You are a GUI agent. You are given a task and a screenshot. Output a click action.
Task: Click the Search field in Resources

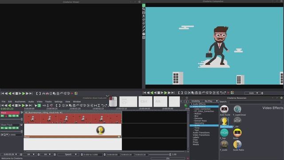click(x=255, y=102)
